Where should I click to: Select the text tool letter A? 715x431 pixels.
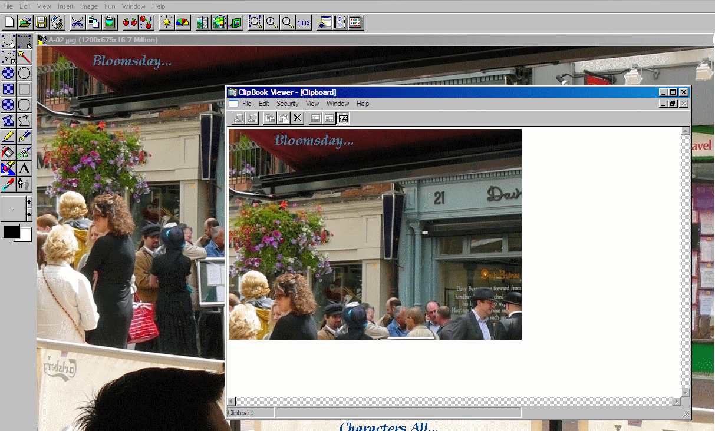pos(24,168)
